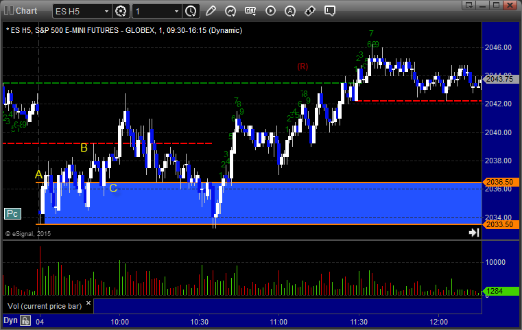Screen dimensions: 522x330
Task: Click the chart title ES H5 S&P 500 text
Action: (124, 30)
